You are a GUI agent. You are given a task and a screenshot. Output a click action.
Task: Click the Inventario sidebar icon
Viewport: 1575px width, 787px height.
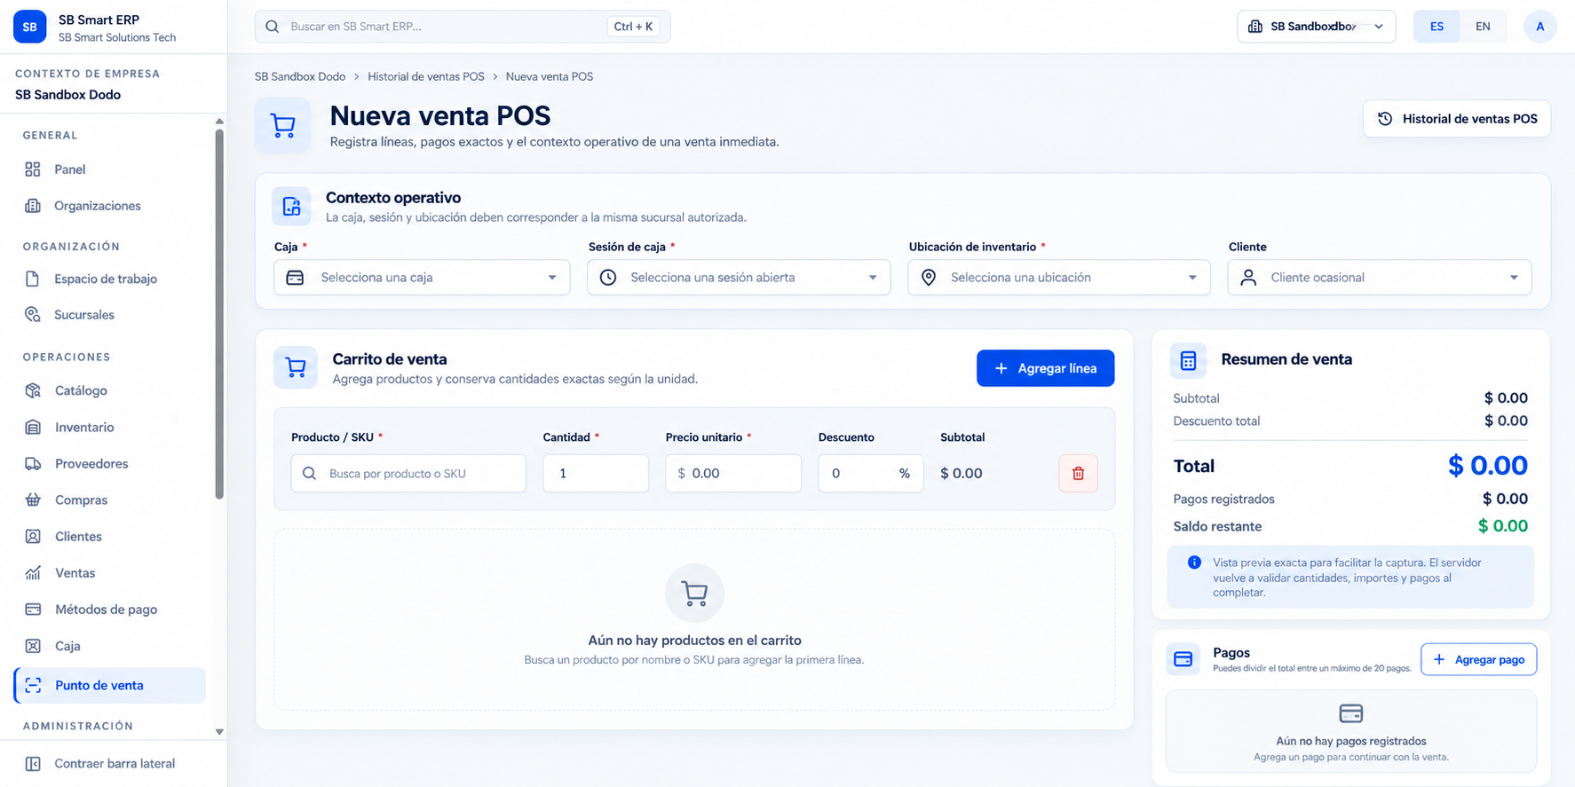pos(33,427)
